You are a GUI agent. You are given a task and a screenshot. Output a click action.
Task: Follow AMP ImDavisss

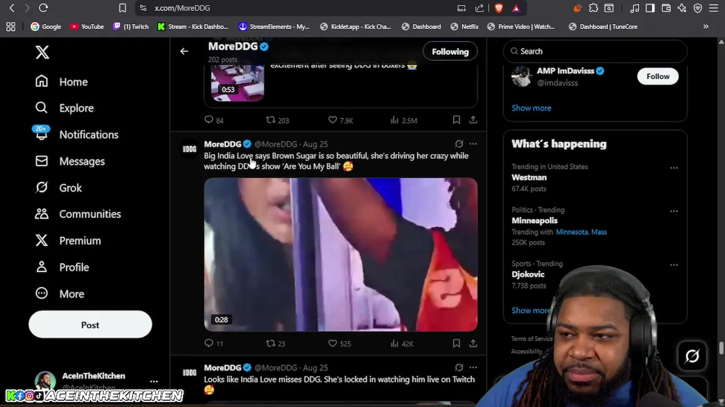[x=658, y=76]
